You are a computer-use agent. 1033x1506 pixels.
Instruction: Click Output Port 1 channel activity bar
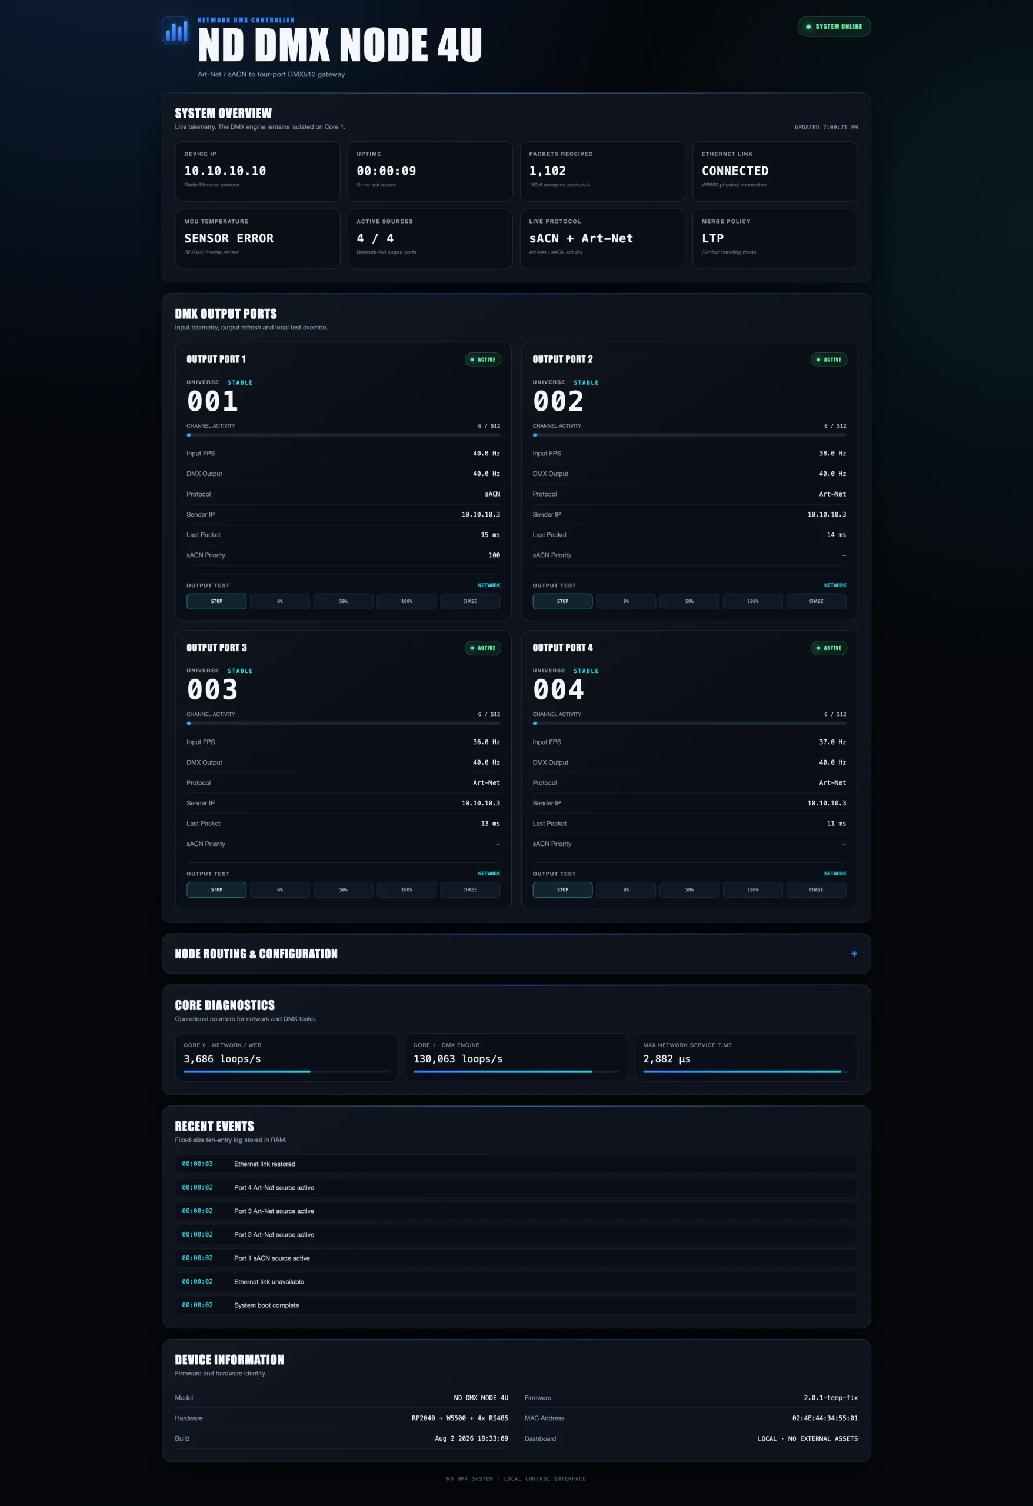pos(344,435)
